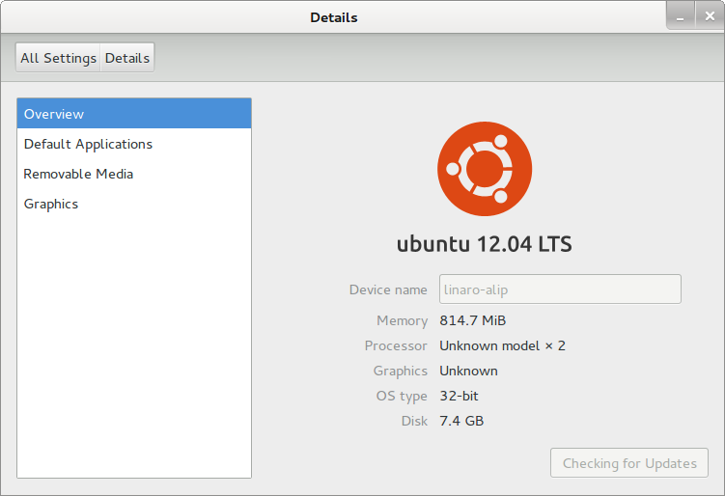Click the OS type value 32-bit
This screenshot has width=725, height=496.
[459, 396]
